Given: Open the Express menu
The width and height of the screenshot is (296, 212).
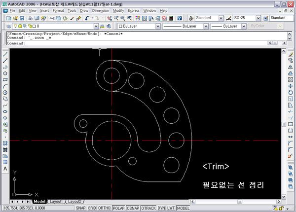Looking at the screenshot, I should point(134,11).
